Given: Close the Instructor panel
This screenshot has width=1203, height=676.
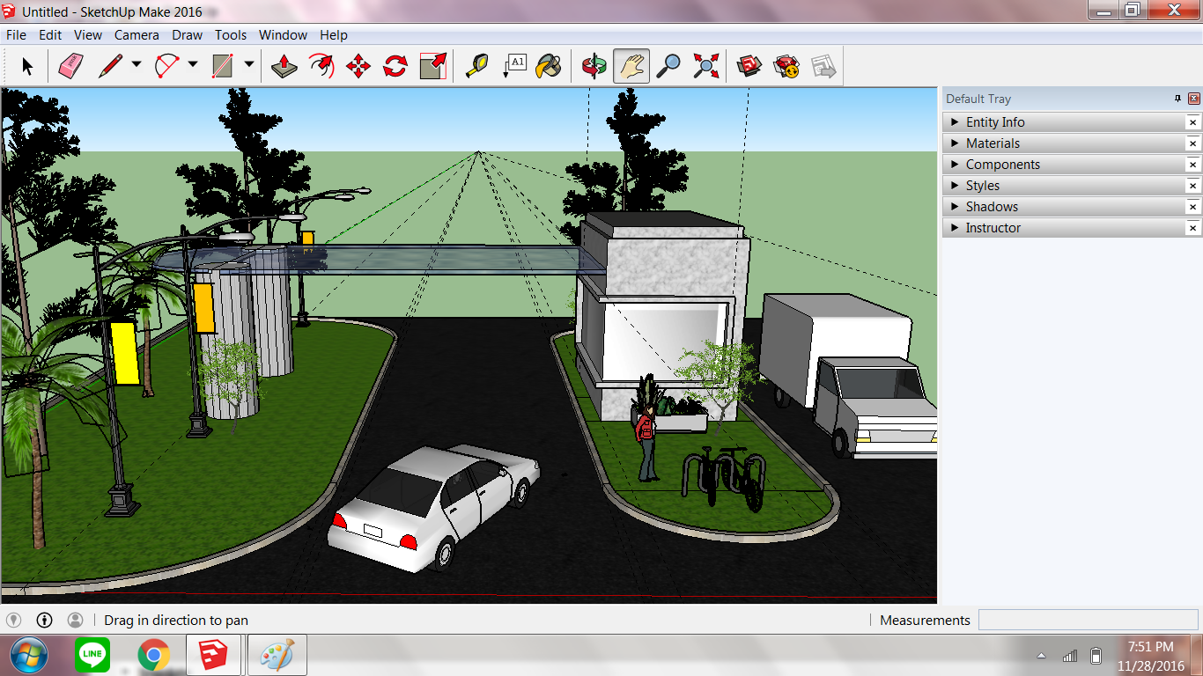Looking at the screenshot, I should coord(1193,227).
